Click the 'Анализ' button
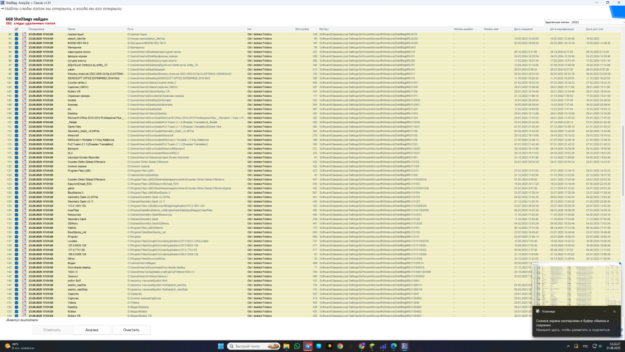 point(92,329)
